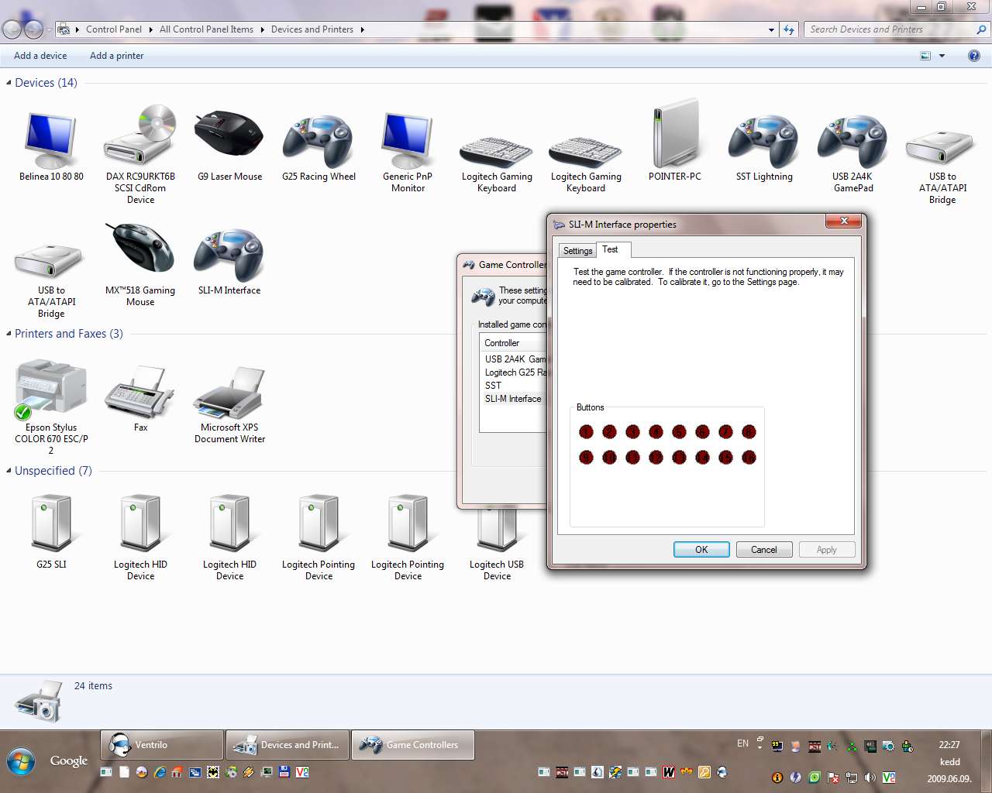Click OK in SLI-M Interface properties
The image size is (992, 793).
(701, 550)
